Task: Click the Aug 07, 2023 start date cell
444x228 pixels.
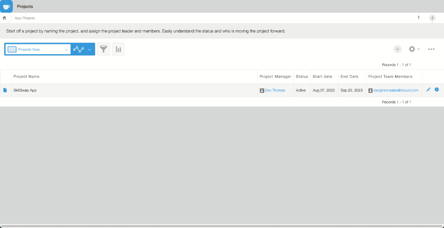Action: (324, 90)
